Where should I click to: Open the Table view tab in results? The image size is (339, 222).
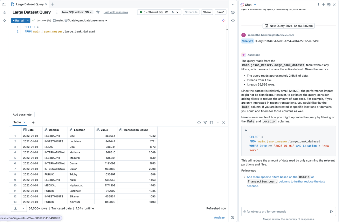tap(17, 122)
